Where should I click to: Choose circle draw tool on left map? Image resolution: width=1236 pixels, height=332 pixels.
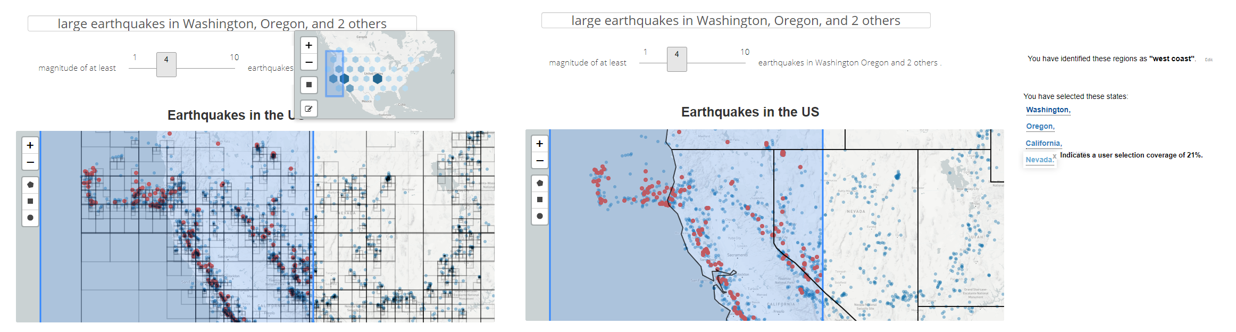(30, 218)
